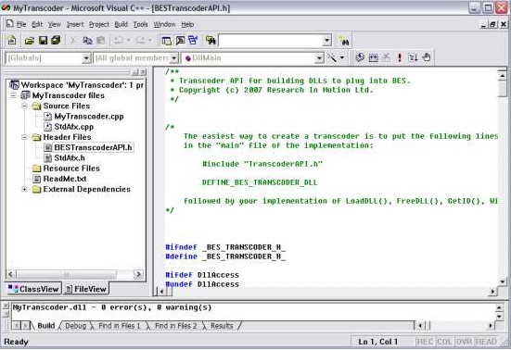Viewport: 511px width, 350px height.
Task: Select ReadMe.txt in the file tree
Action: [x=65, y=179]
